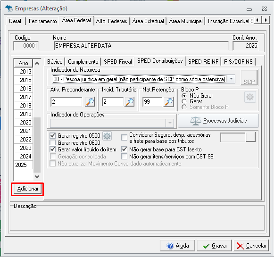This screenshot has height=257, width=274.
Task: Select year 2017 in the list
Action: [23, 97]
